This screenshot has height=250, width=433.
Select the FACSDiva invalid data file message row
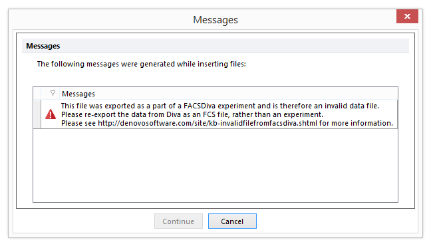pyautogui.click(x=219, y=114)
